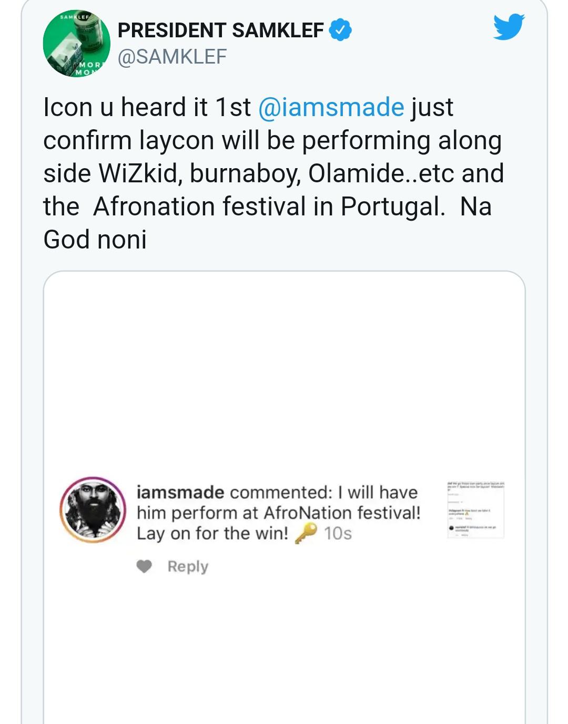The width and height of the screenshot is (568, 724).
Task: Click the bold iamsmade username in the comment
Action: [x=180, y=492]
